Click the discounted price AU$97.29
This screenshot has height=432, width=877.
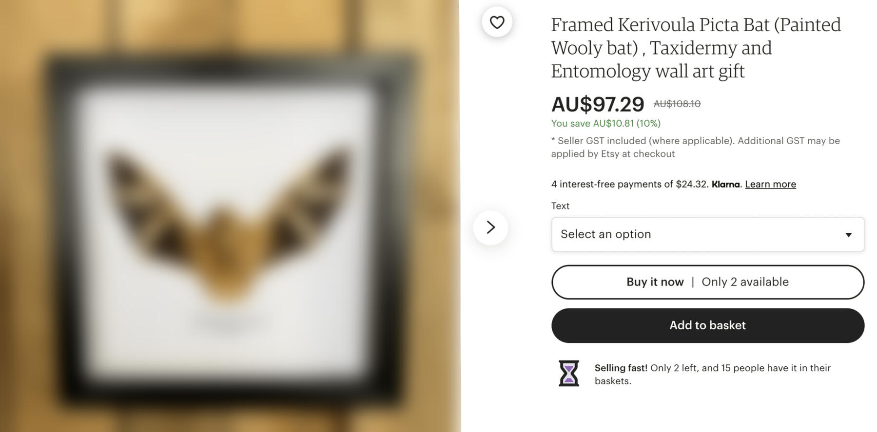coord(598,103)
